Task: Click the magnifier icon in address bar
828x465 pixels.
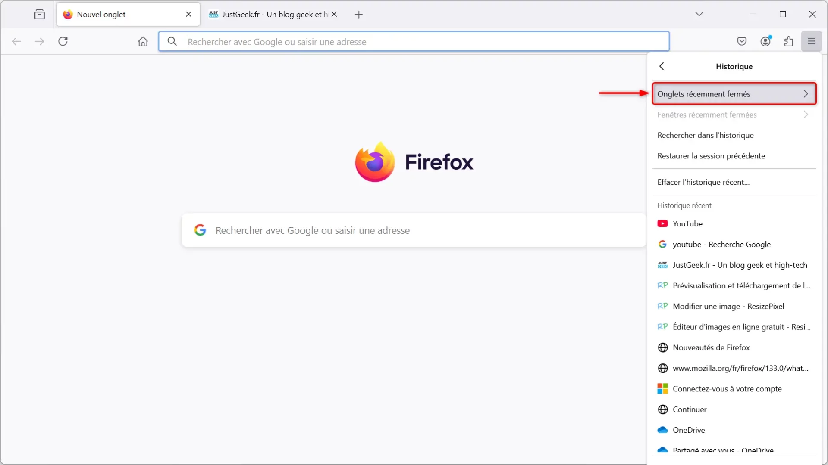Action: (x=172, y=41)
